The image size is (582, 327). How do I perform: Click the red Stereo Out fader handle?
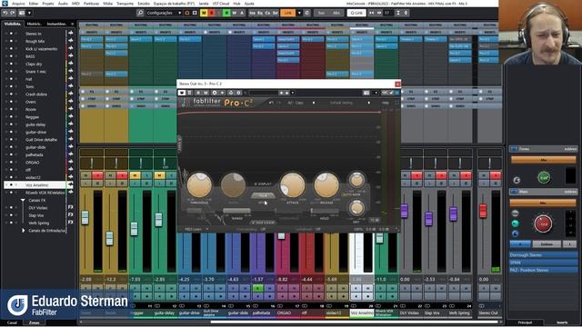pos(483,211)
